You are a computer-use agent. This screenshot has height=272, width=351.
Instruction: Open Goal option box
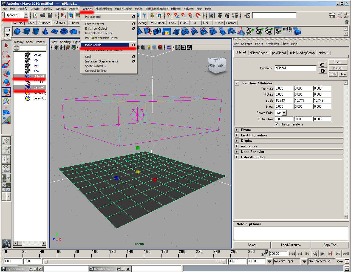click(134, 57)
